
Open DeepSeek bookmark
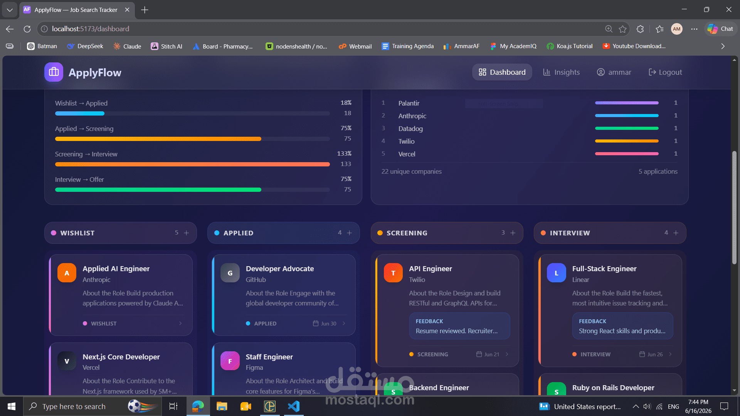85,46
